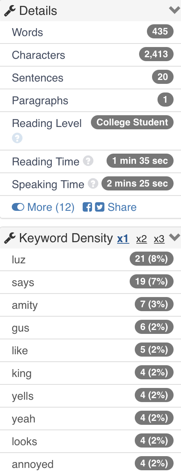Screen dimensions: 181x473
Task: Open the Reading Level help question icon
Action: coord(17,138)
